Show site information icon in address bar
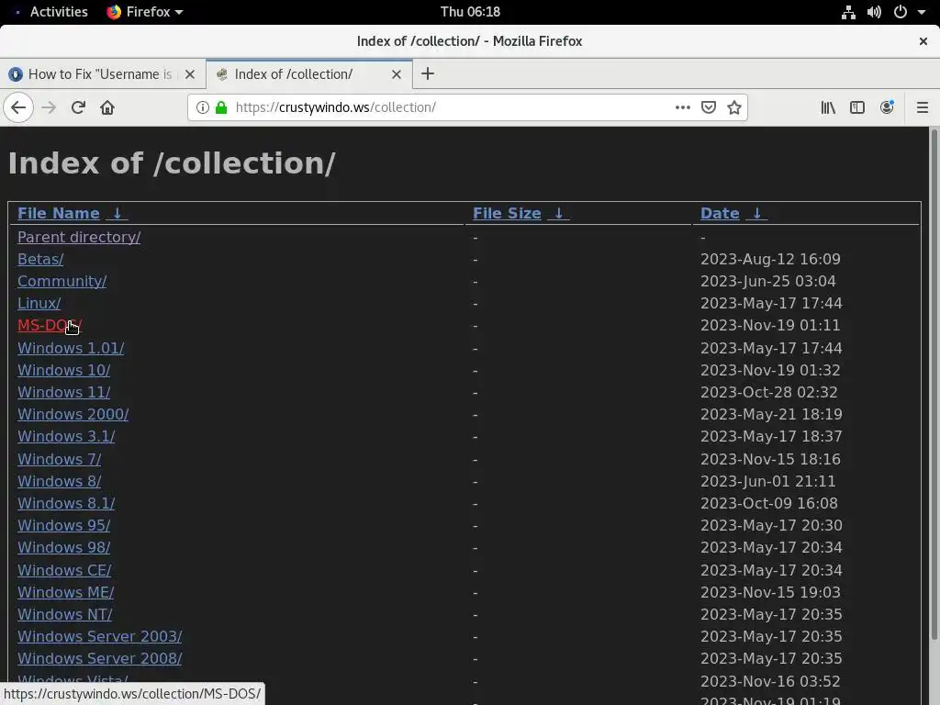Viewport: 940px width, 705px height. 203,107
